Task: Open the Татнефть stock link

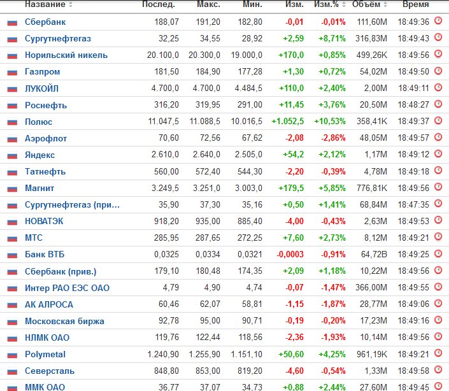Action: click(x=45, y=172)
